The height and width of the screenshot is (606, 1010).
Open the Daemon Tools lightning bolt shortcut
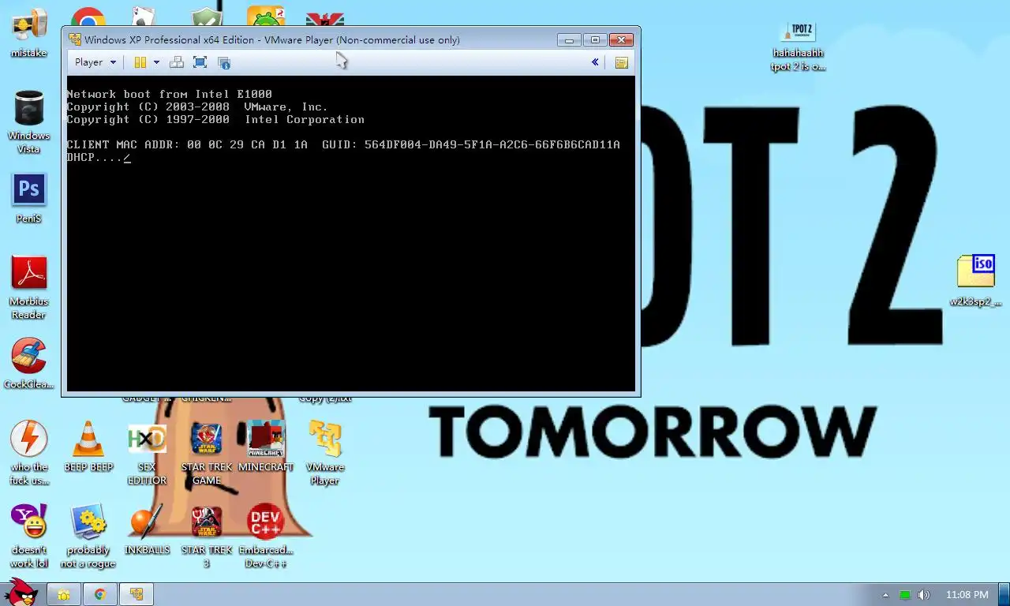[29, 452]
